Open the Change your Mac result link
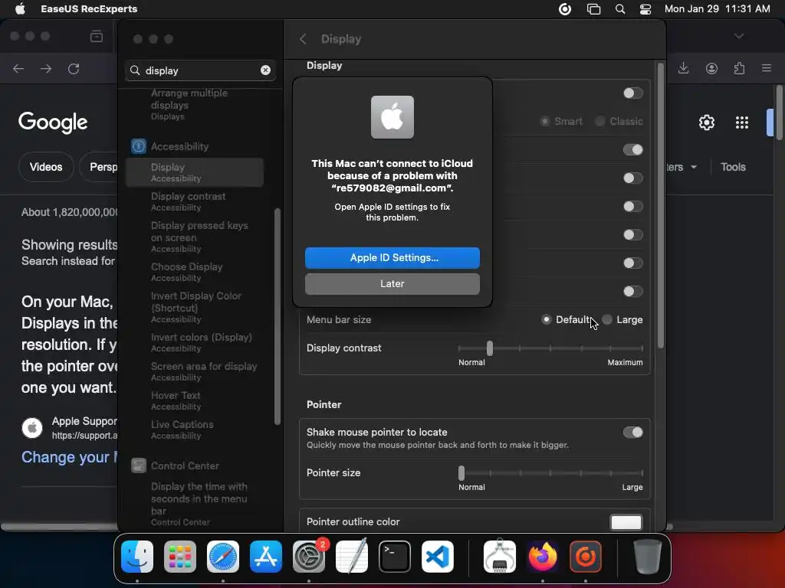Viewport: 785px width, 588px height. 69,457
